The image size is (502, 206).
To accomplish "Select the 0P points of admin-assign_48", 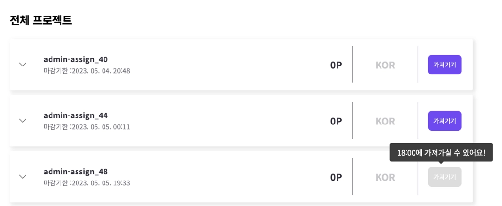I will coord(336,177).
